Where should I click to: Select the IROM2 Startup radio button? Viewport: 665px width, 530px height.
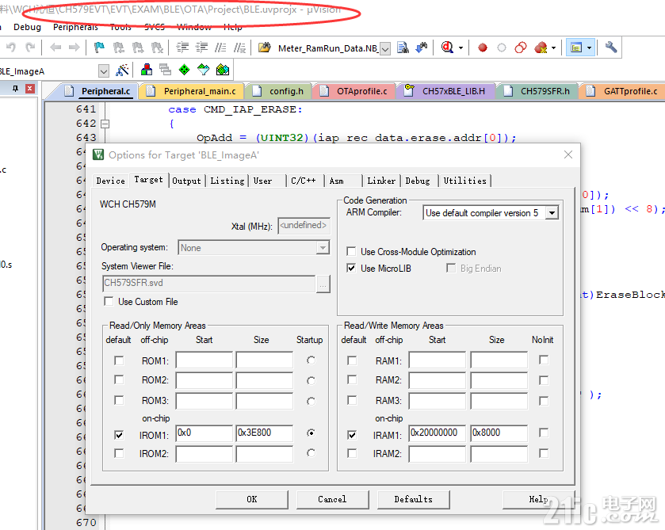pyautogui.click(x=311, y=453)
